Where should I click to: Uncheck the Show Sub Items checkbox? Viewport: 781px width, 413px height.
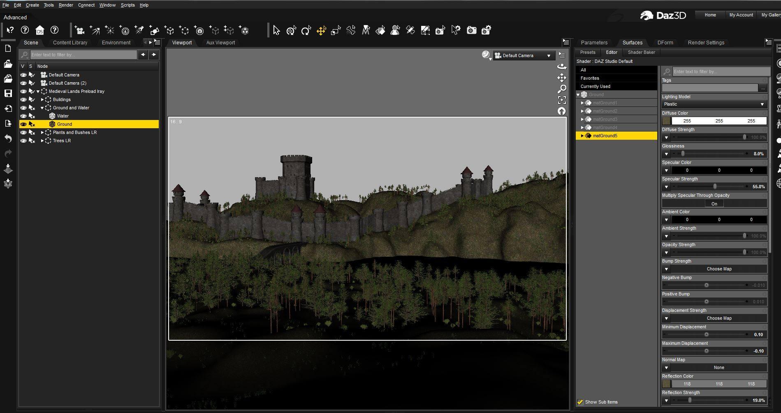tap(580, 402)
